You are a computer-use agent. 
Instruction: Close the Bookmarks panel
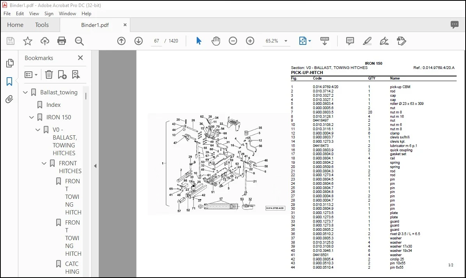[80, 58]
